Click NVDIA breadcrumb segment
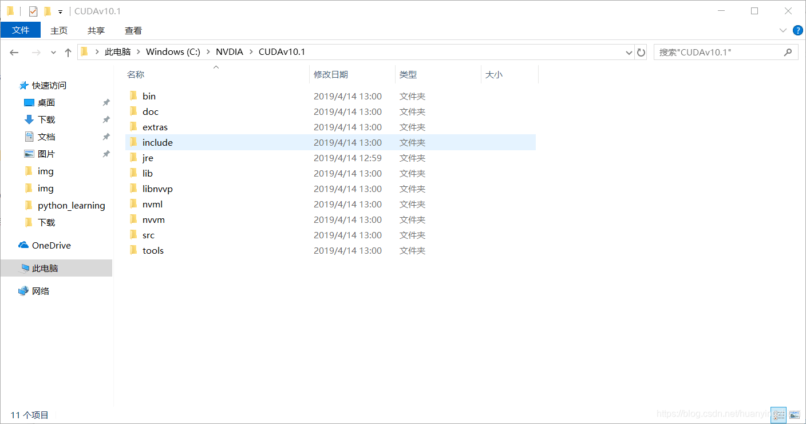 pyautogui.click(x=230, y=52)
